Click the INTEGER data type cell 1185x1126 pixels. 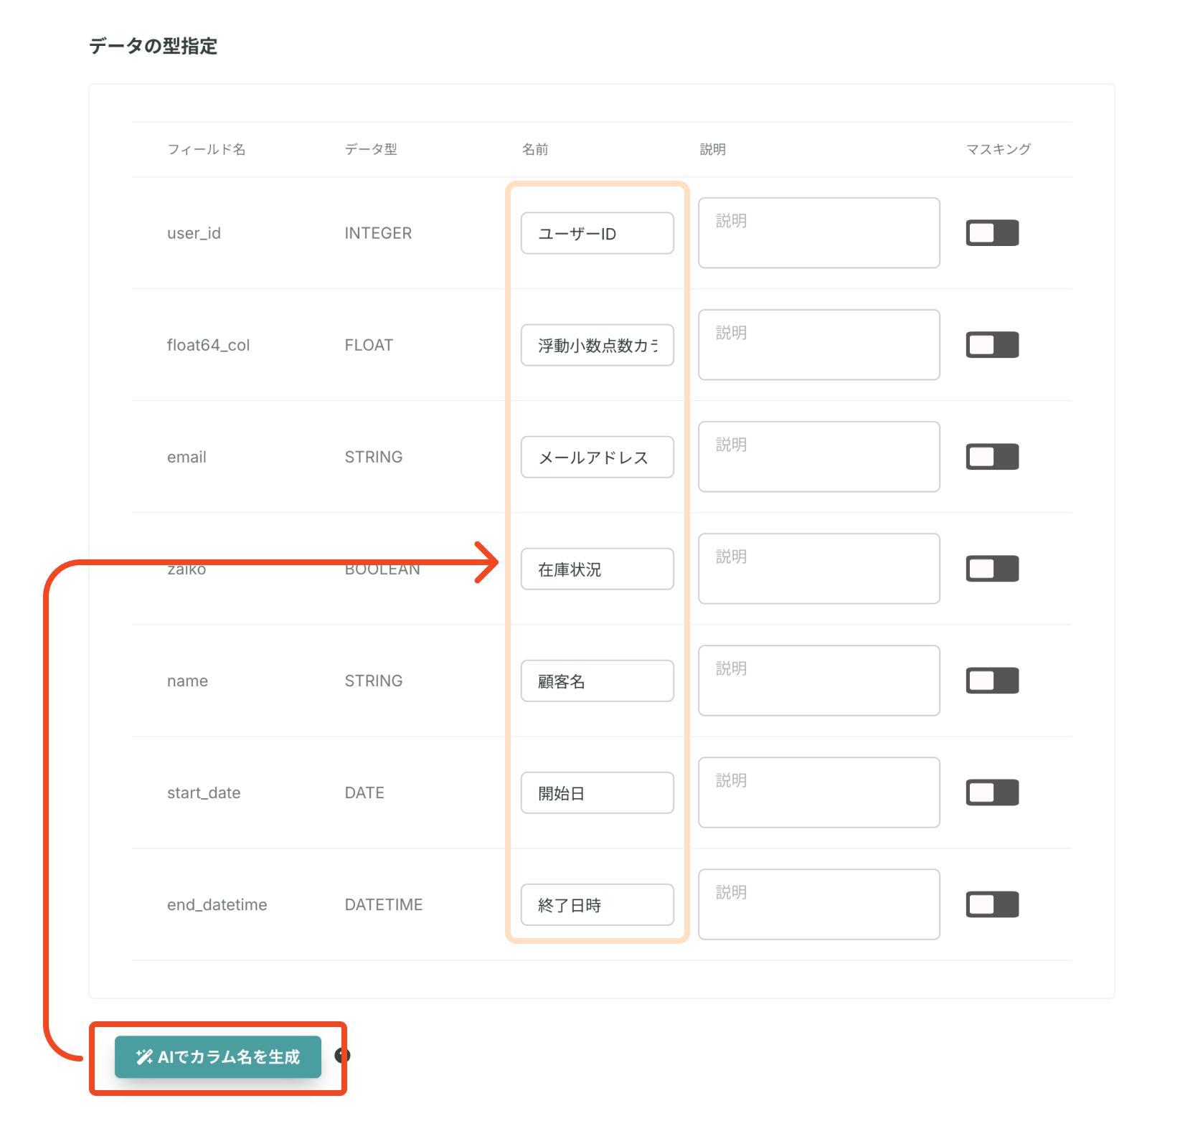(x=378, y=233)
